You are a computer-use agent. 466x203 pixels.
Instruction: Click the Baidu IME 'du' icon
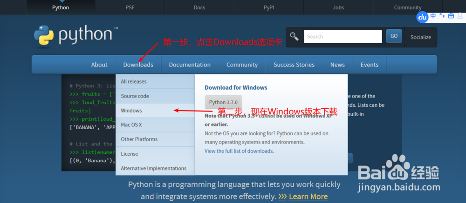[x=422, y=17]
